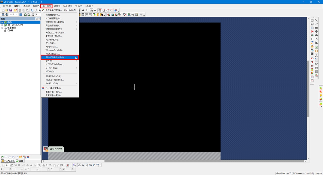The image size is (323, 175).
Task: Open the 100% zoom level dropdown
Action: click(x=17, y=15)
